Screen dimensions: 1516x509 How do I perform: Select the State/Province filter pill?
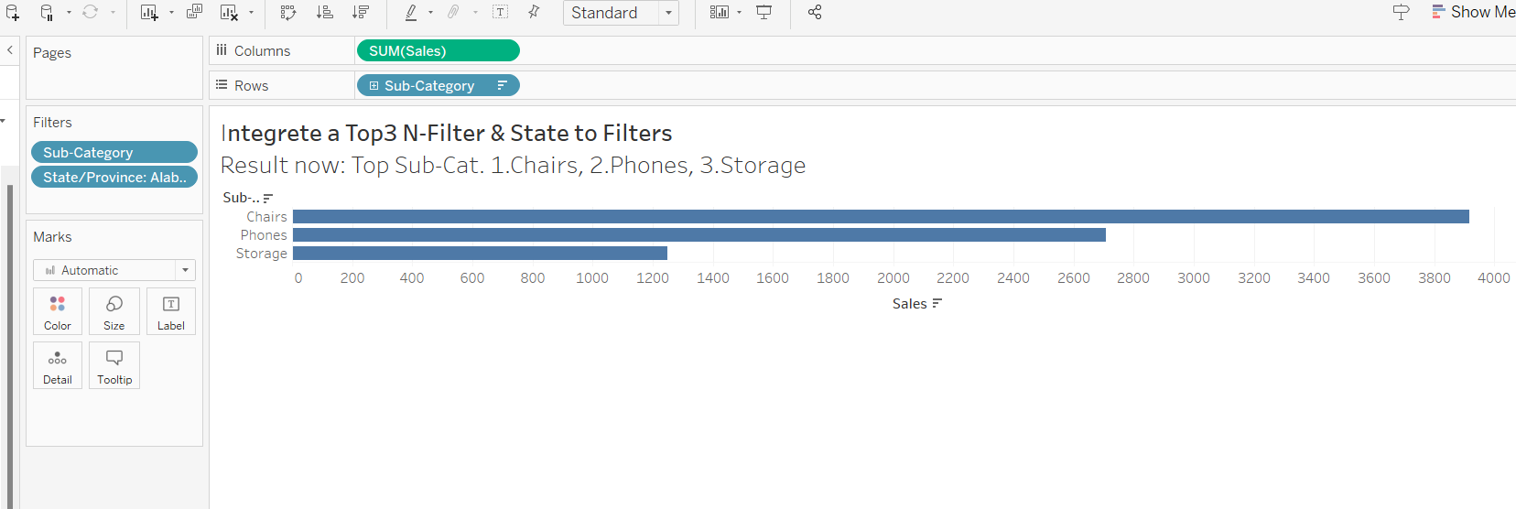114,177
